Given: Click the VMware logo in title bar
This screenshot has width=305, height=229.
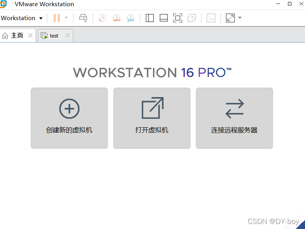Looking at the screenshot, I should pos(3,4).
